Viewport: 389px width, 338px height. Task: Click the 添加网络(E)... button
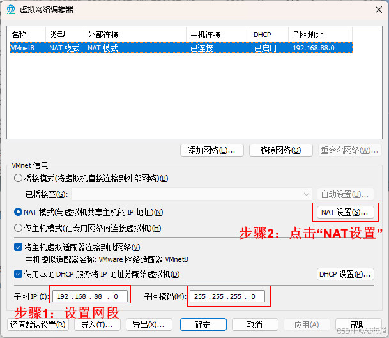click(212, 150)
